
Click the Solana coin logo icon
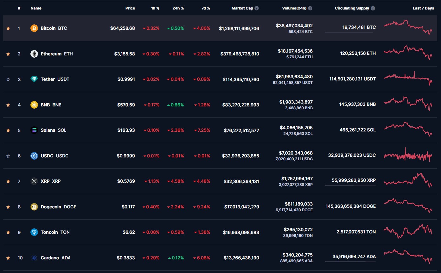(x=34, y=130)
